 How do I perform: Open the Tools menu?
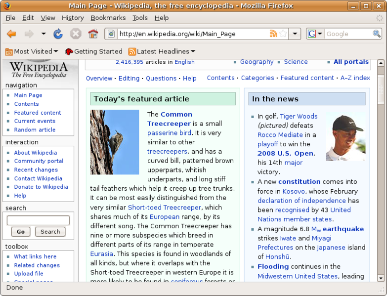(140, 18)
